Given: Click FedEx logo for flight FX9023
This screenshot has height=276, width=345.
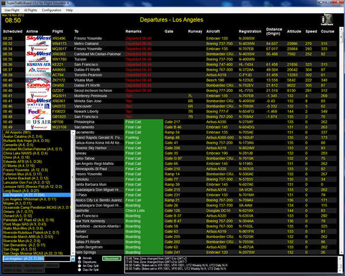Looking at the screenshot, I should point(38,112).
